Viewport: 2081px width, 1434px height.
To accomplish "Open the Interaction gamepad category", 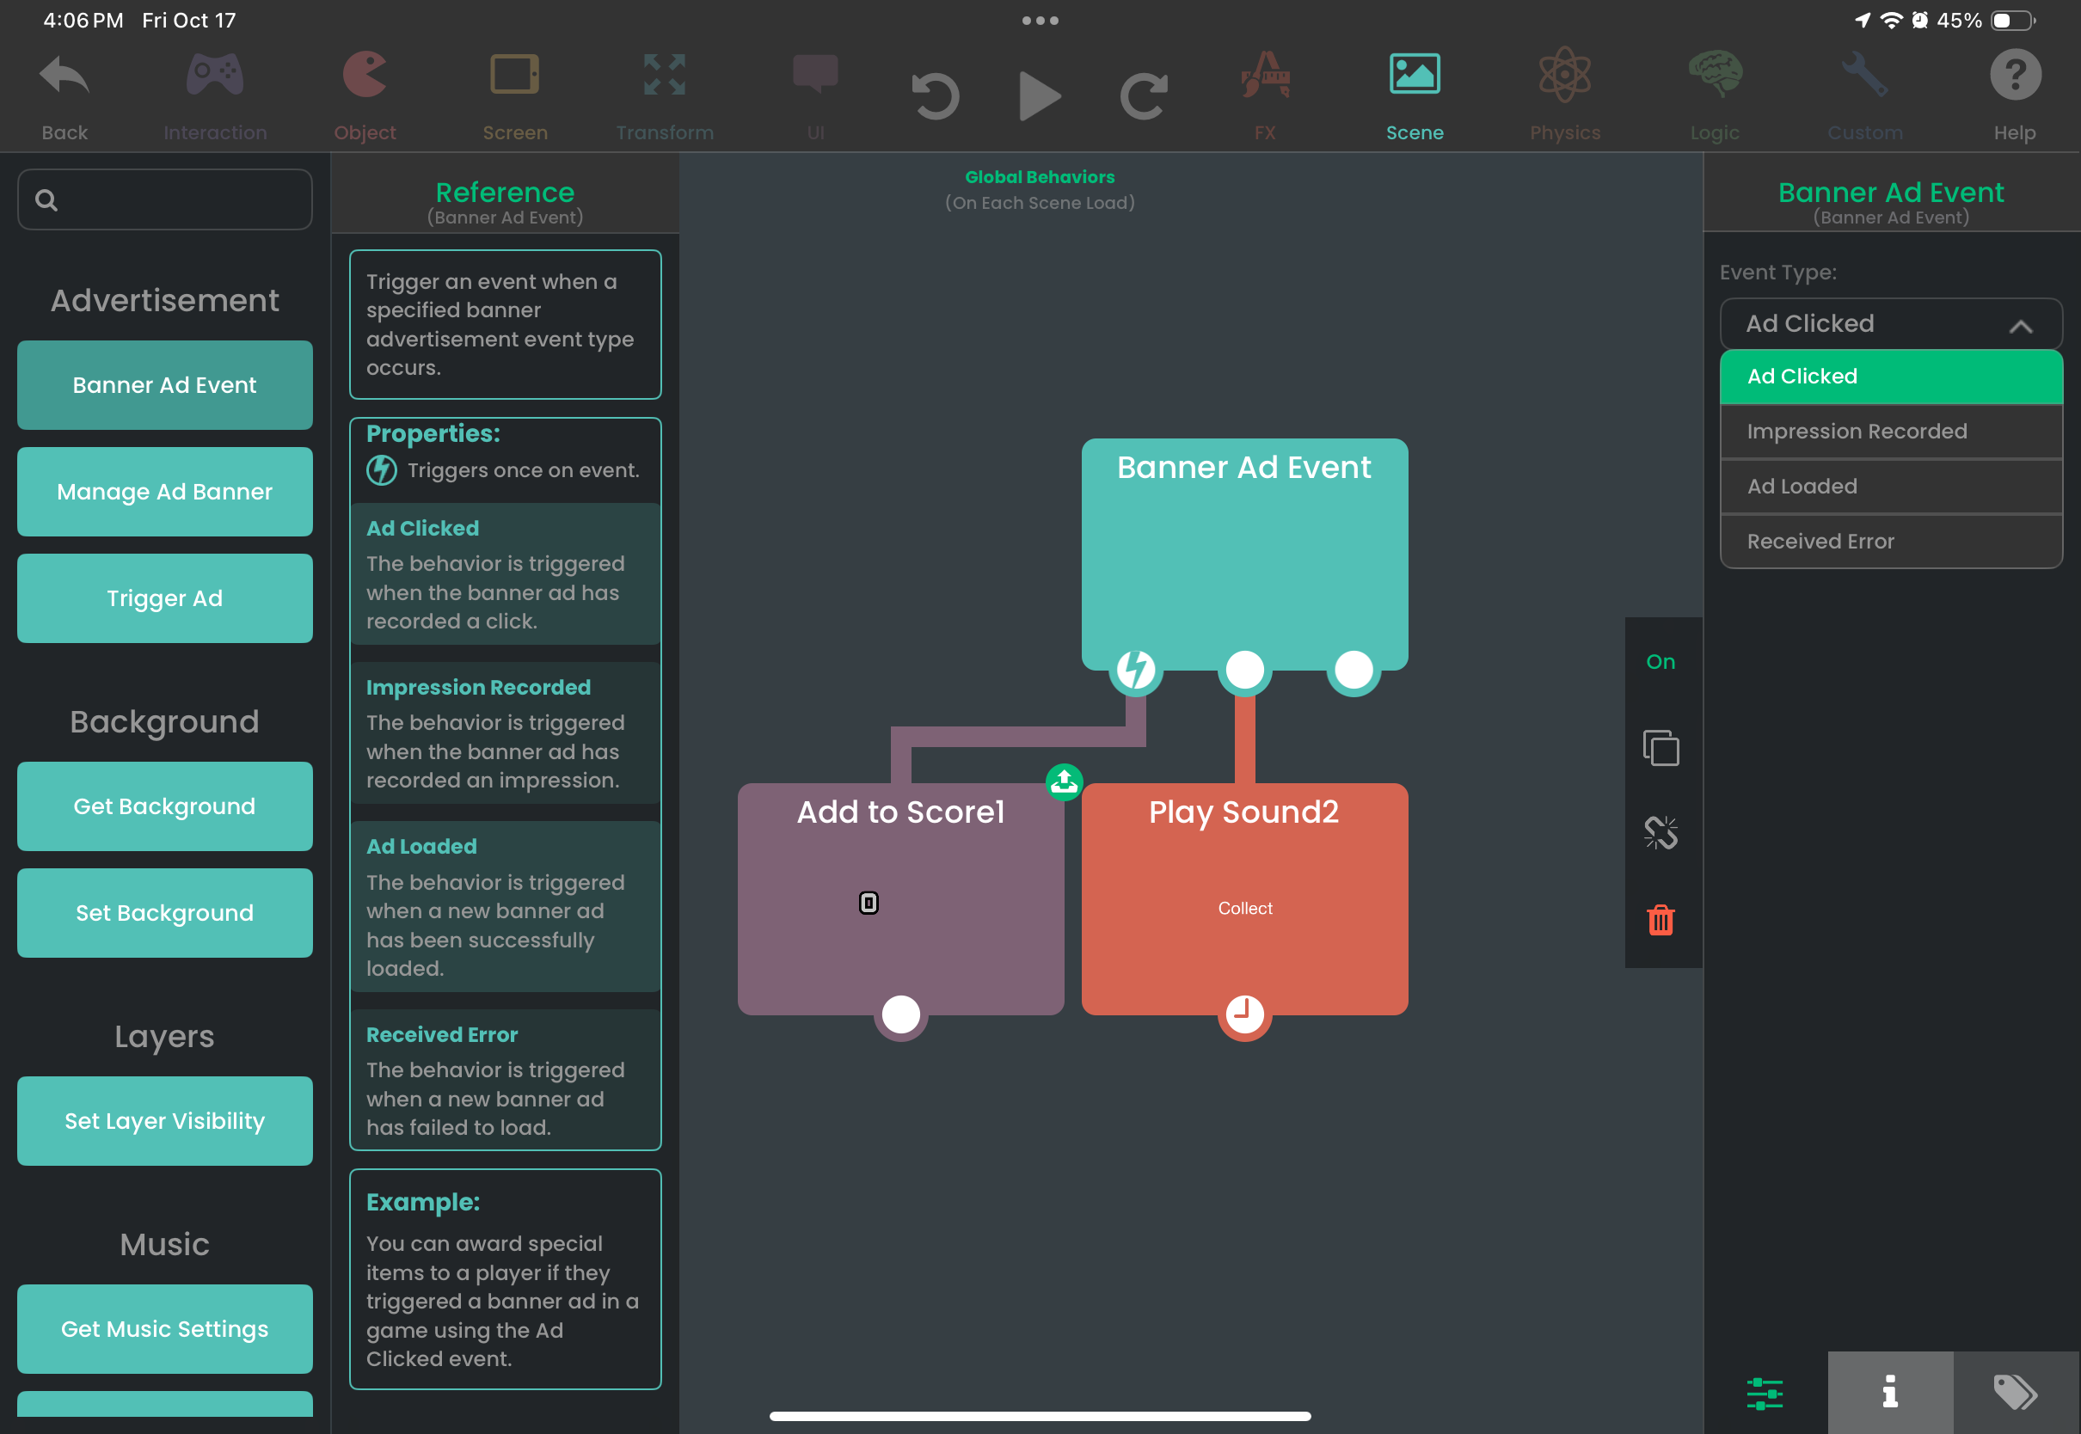I will pyautogui.click(x=215, y=77).
